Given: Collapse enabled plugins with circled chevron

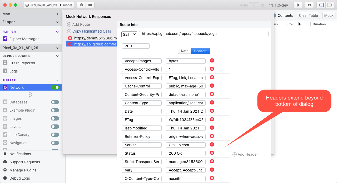Looking at the screenshot, I should (30, 95).
